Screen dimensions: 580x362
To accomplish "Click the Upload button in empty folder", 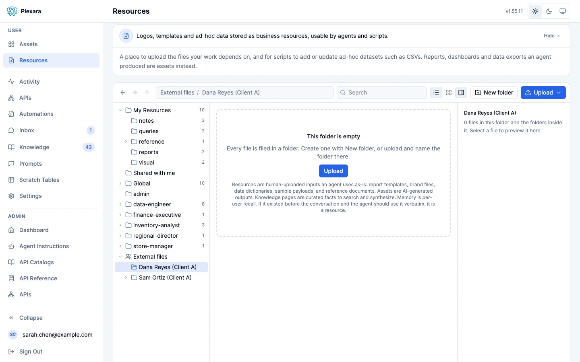I will point(333,171).
